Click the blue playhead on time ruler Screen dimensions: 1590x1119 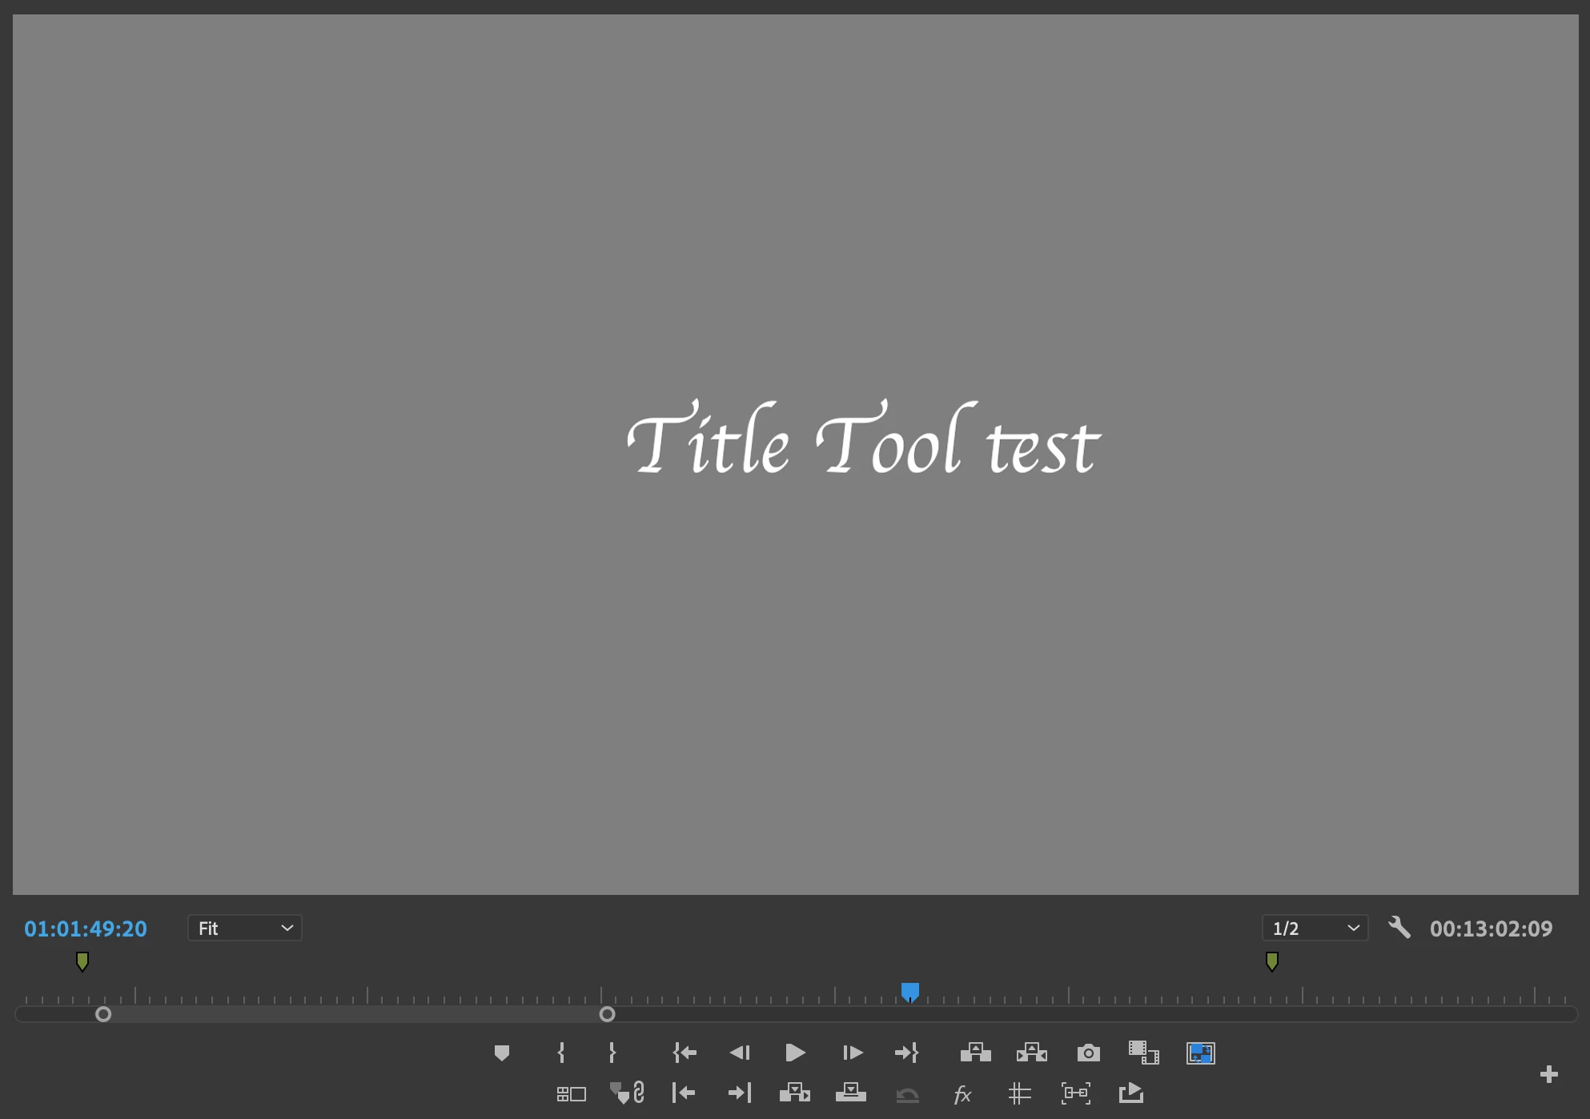click(x=909, y=992)
